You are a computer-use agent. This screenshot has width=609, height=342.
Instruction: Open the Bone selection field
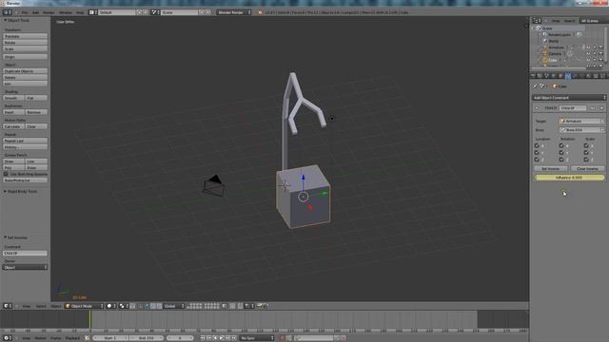(x=581, y=130)
